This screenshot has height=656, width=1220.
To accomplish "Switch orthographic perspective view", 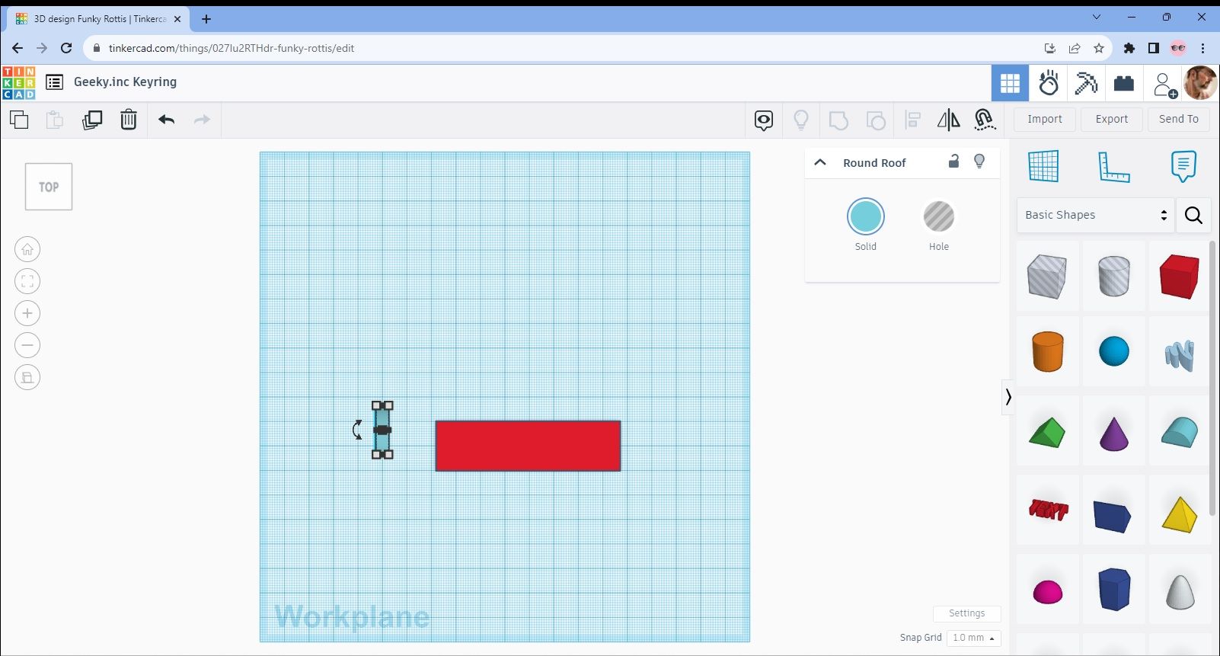I will [27, 377].
